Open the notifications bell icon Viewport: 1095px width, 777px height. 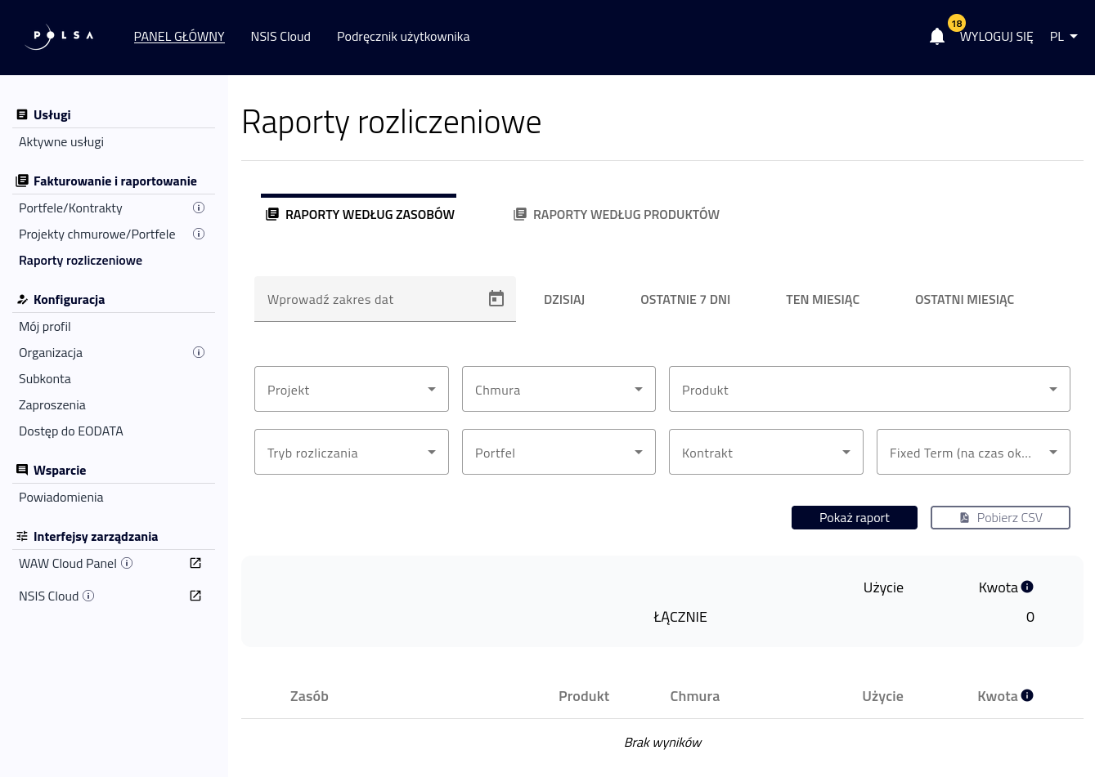coord(937,37)
